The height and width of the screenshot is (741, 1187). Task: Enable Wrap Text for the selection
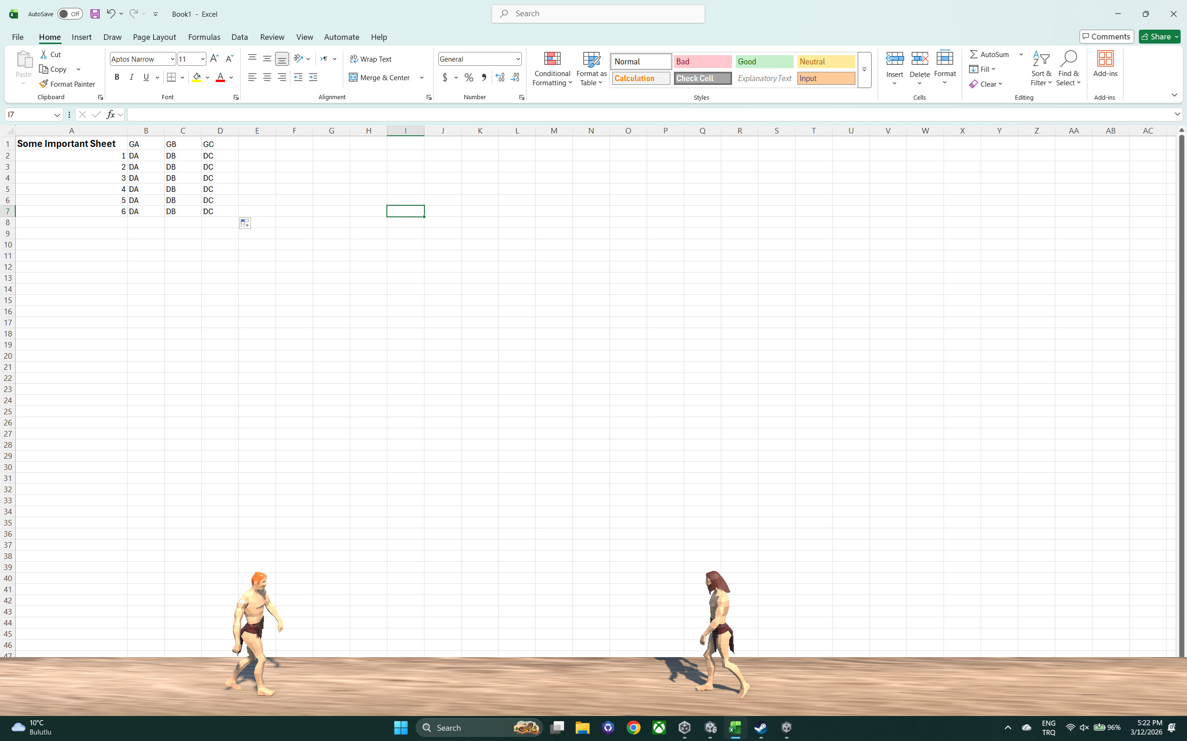pyautogui.click(x=370, y=58)
